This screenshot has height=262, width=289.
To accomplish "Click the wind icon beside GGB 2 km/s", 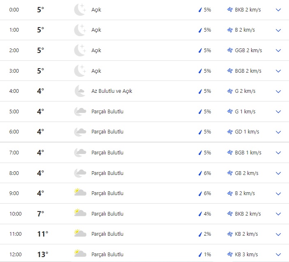I will (229, 51).
